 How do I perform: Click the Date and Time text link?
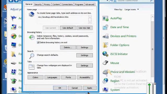pos(120,27)
